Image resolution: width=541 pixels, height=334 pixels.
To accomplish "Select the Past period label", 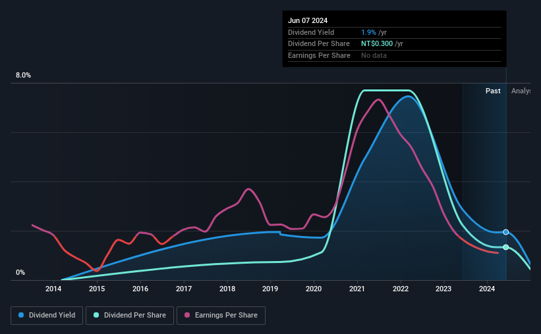I will (493, 91).
